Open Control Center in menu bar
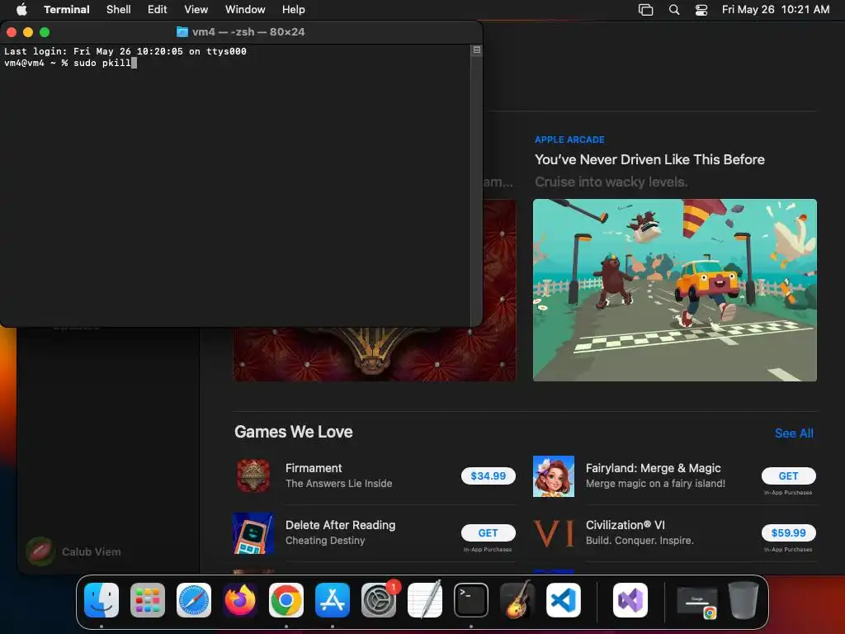The image size is (845, 634). click(x=701, y=9)
